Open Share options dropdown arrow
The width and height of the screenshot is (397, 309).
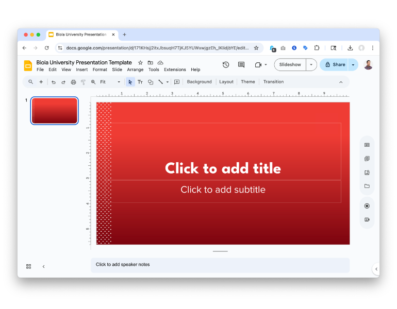pyautogui.click(x=353, y=65)
